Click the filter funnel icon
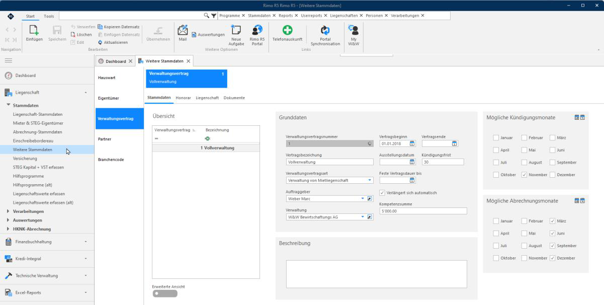Viewport: 604px width, 305px height. pyautogui.click(x=214, y=15)
